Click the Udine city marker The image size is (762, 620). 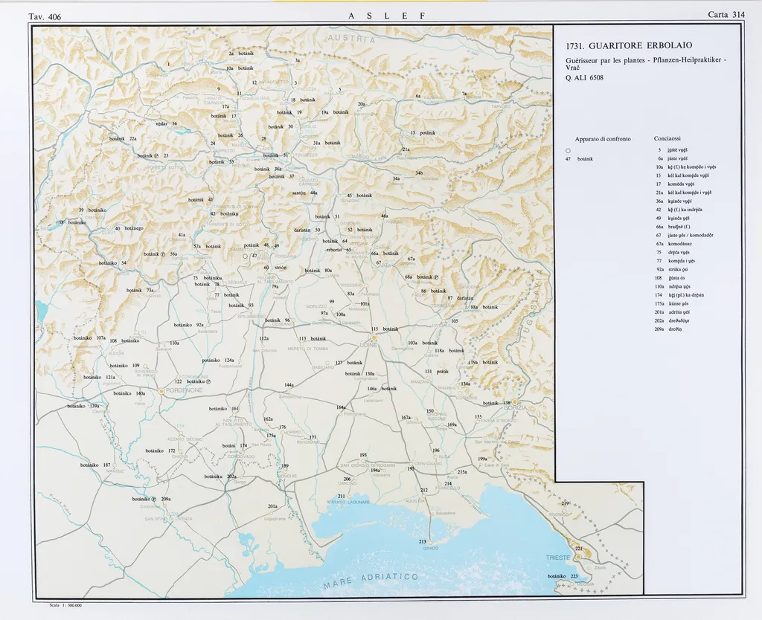374,336
